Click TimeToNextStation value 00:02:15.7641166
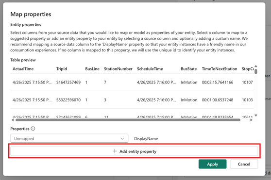The height and width of the screenshot is (180, 271). [218, 82]
